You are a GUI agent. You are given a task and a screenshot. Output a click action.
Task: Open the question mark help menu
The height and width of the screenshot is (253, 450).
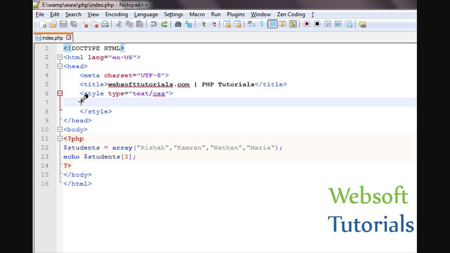pyautogui.click(x=313, y=14)
